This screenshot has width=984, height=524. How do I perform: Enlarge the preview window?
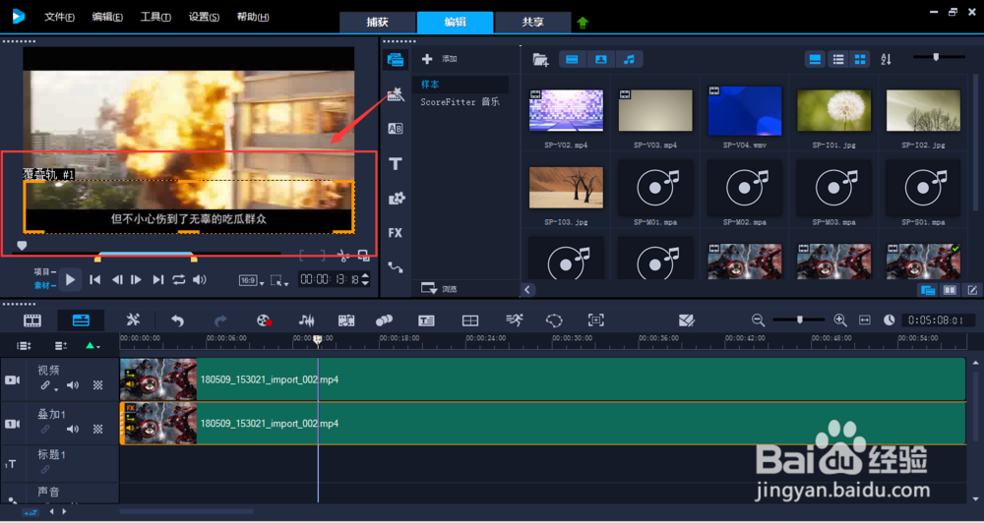[x=363, y=255]
